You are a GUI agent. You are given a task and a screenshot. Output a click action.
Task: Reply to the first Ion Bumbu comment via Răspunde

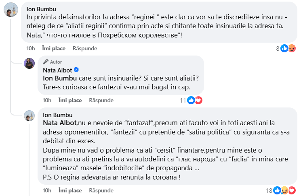tap(85, 48)
